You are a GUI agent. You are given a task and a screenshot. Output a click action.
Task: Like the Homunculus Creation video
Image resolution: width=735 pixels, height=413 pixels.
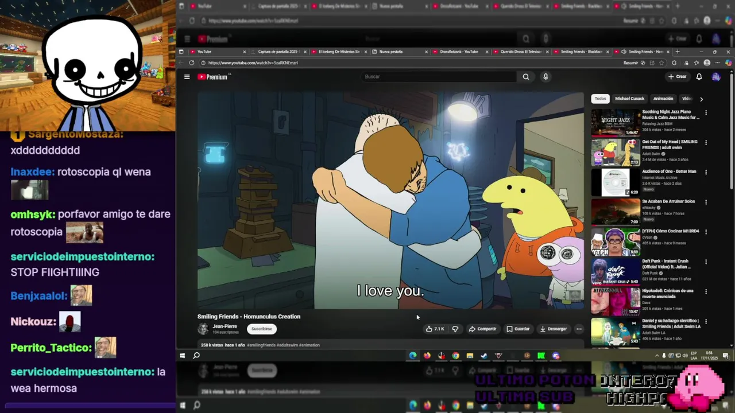435,329
